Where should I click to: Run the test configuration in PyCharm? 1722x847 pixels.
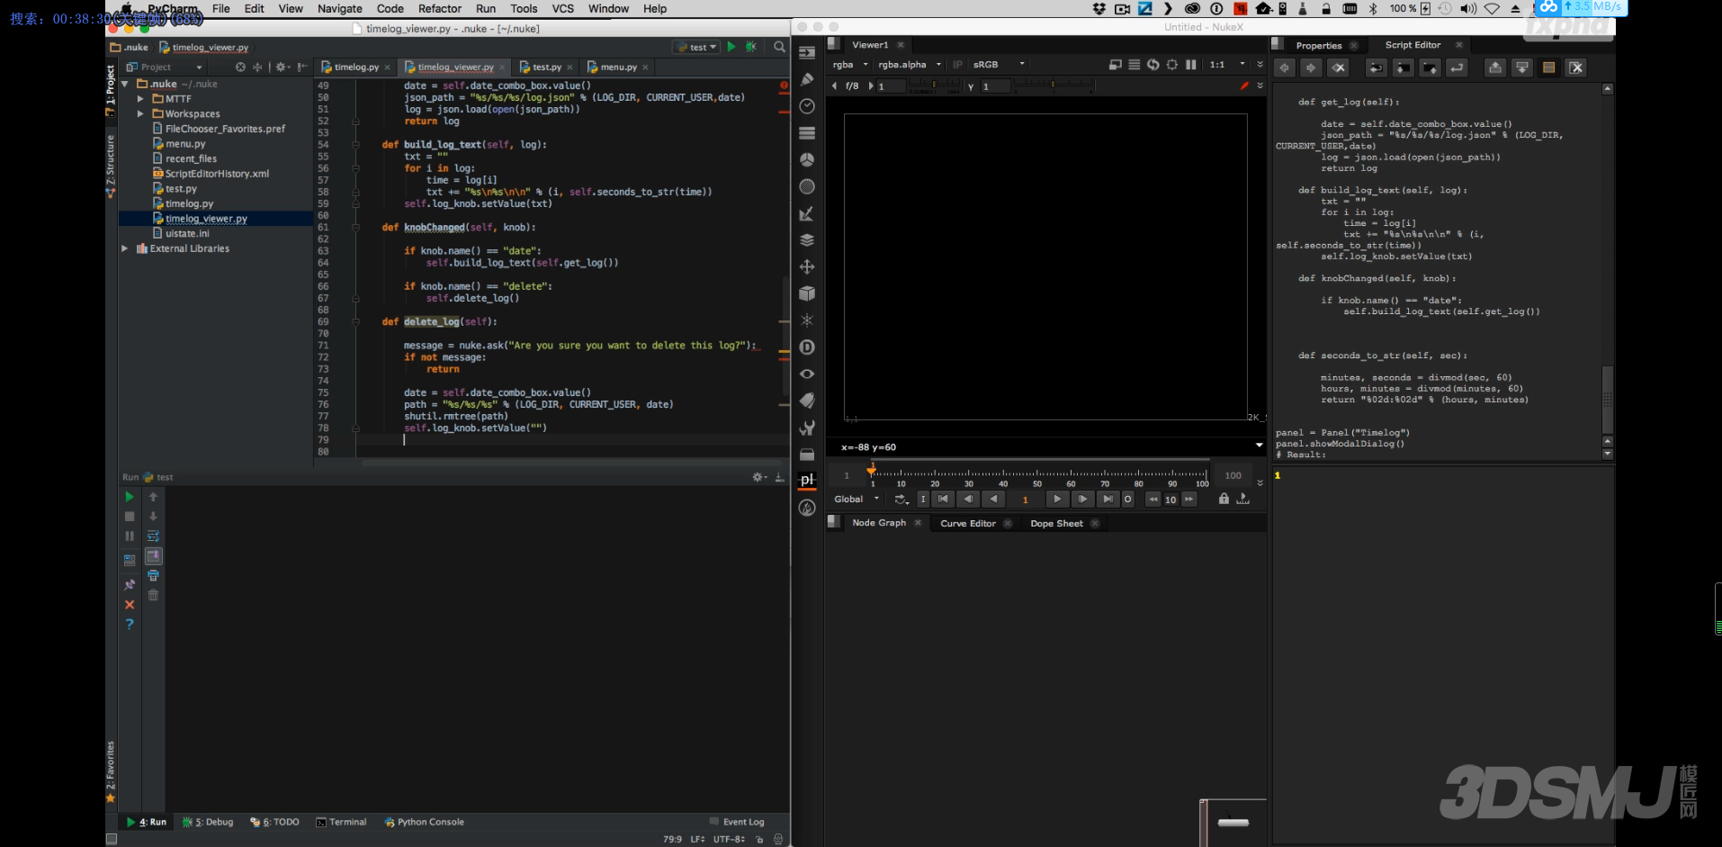tap(731, 47)
